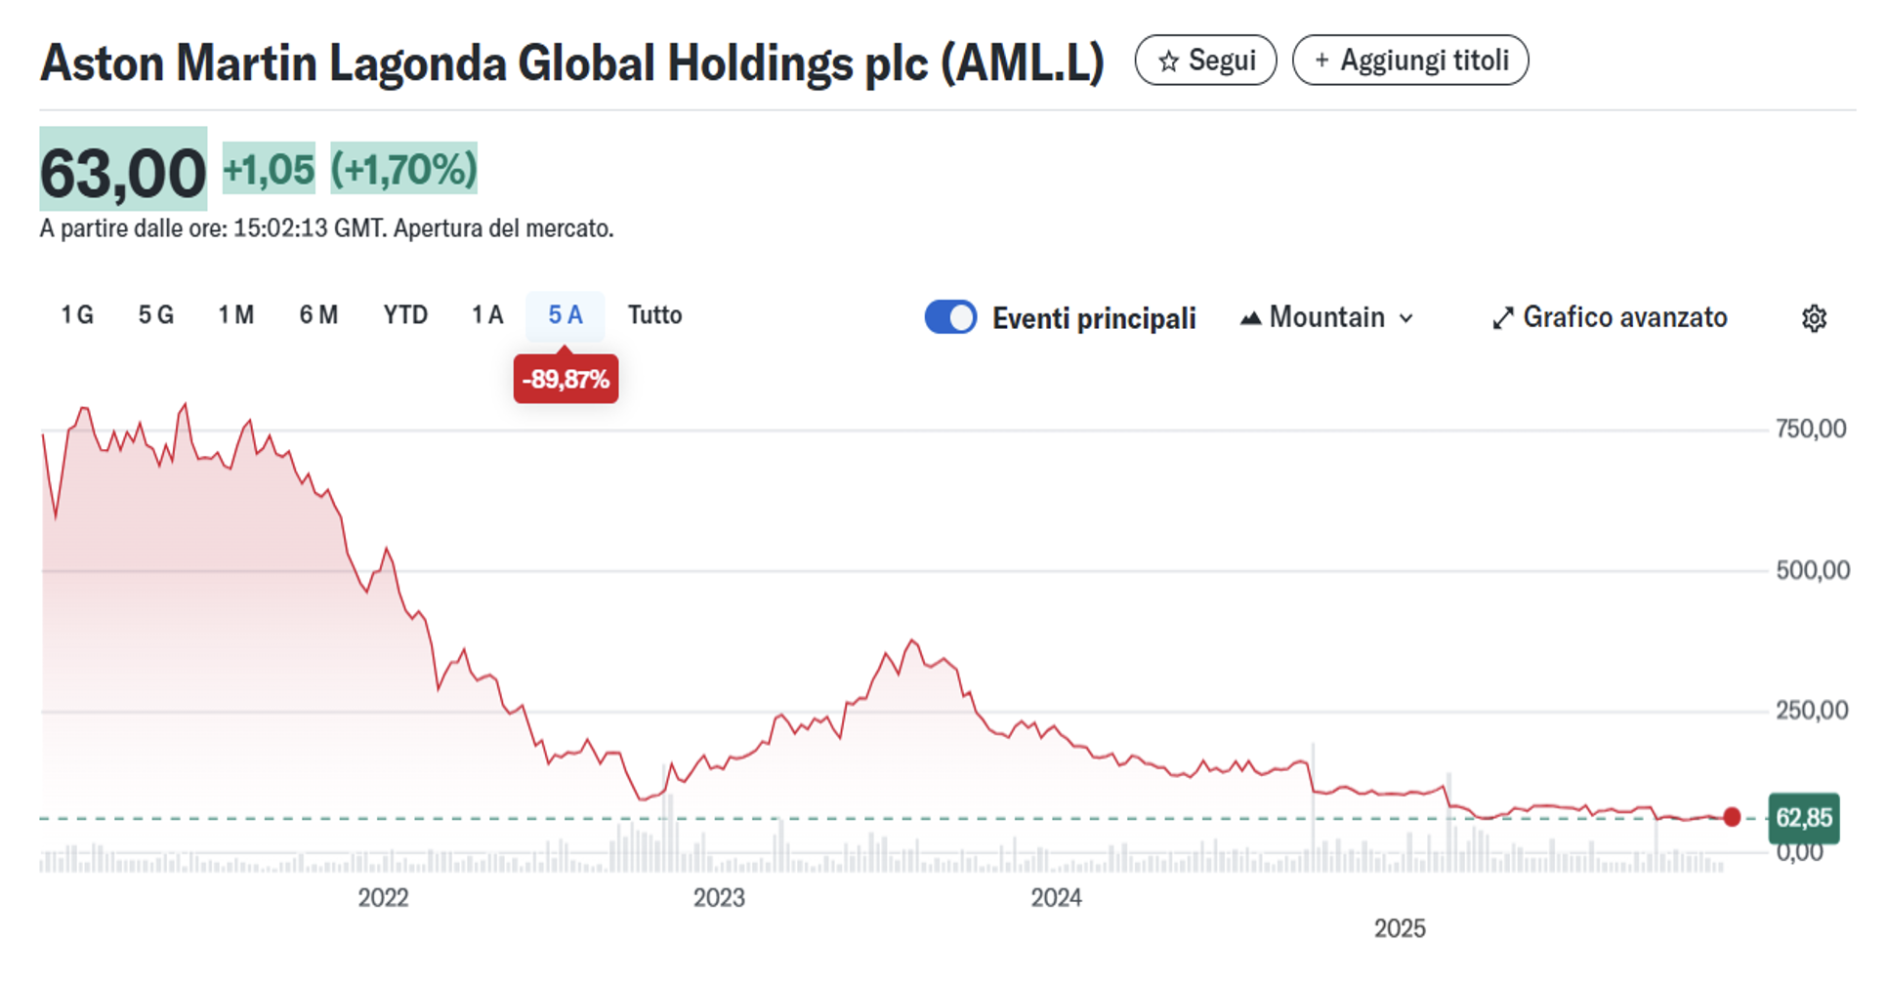Image resolution: width=1887 pixels, height=984 pixels.
Task: Switch to the 1 M range
Action: coord(235,315)
